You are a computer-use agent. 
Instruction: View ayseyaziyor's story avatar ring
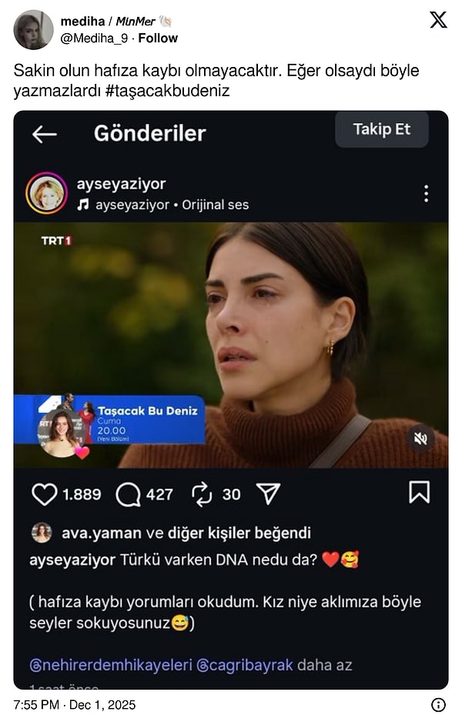point(46,193)
